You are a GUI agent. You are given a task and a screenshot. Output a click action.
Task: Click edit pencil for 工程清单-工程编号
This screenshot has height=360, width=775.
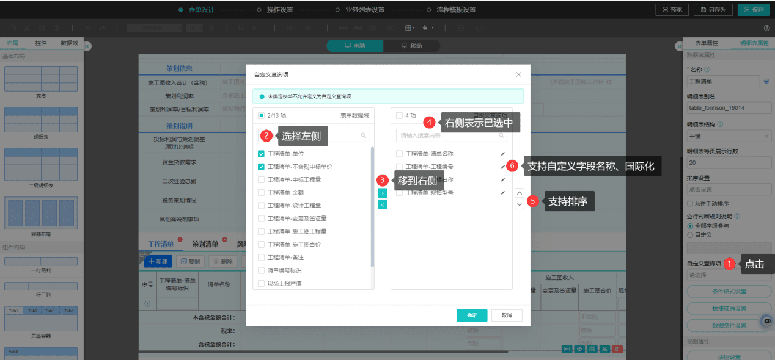point(503,166)
